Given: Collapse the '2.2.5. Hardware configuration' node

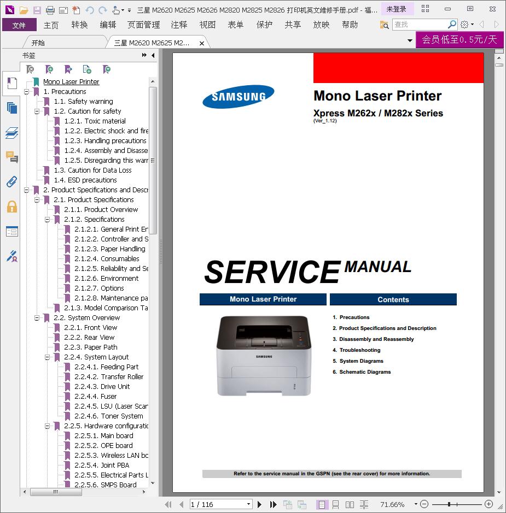Looking at the screenshot, I should 48,426.
